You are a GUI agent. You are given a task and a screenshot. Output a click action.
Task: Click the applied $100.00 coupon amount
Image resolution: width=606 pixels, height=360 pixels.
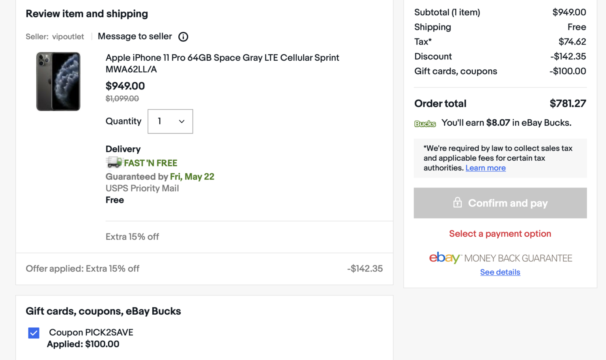tap(102, 344)
